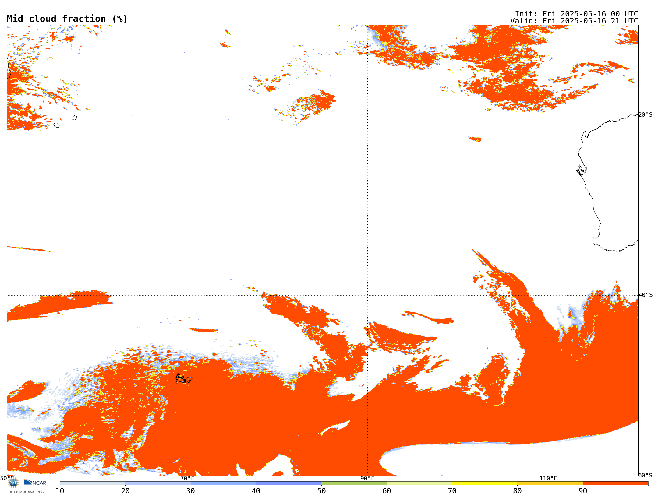Click the Mauritius island outline below the 20°S line

tap(75, 117)
